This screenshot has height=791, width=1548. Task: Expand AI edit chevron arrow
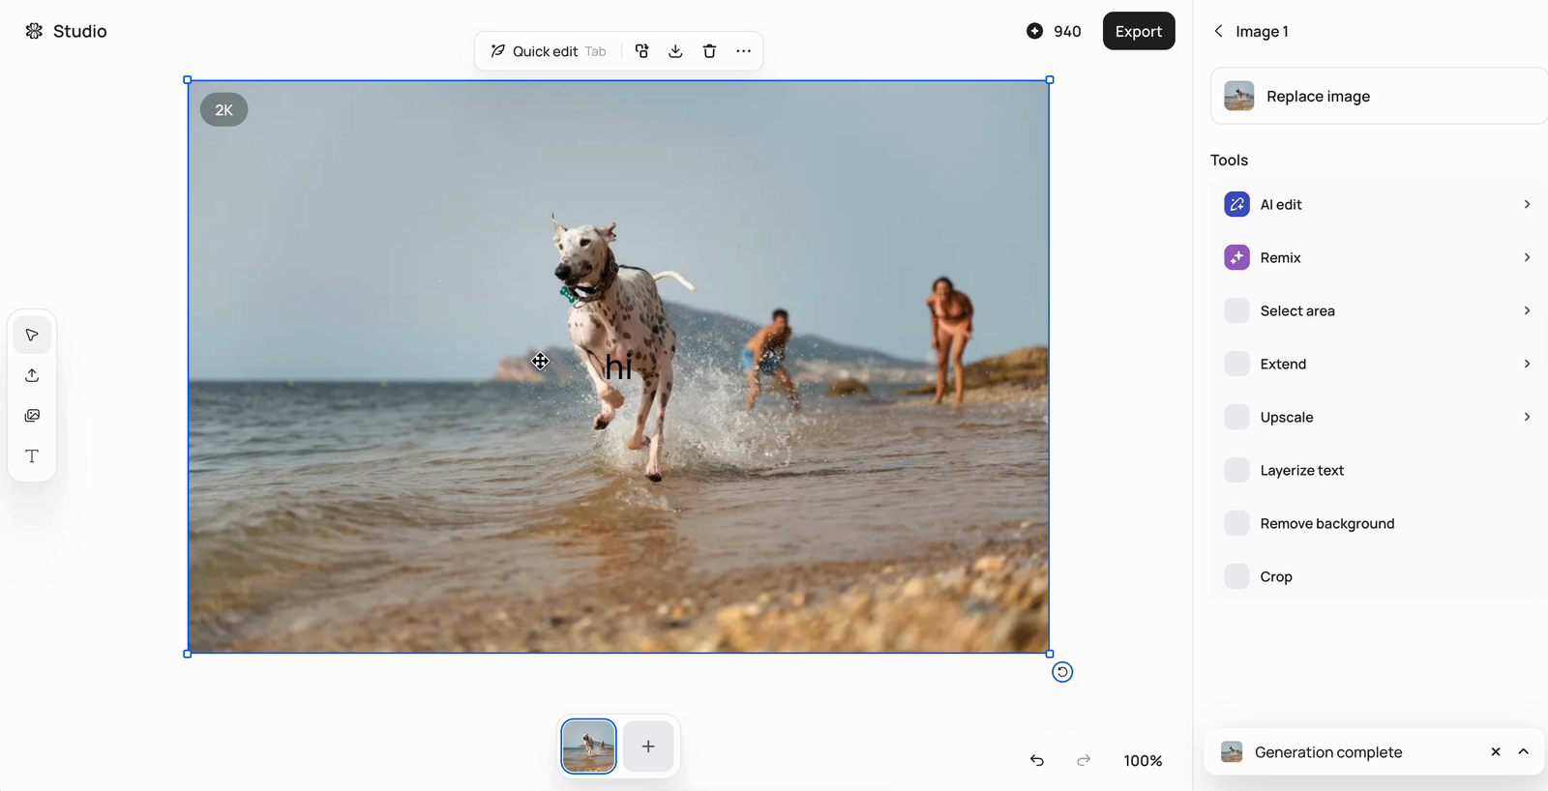click(1527, 204)
